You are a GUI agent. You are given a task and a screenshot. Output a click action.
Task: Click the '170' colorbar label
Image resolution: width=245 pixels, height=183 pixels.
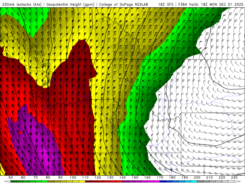click(x=160, y=178)
